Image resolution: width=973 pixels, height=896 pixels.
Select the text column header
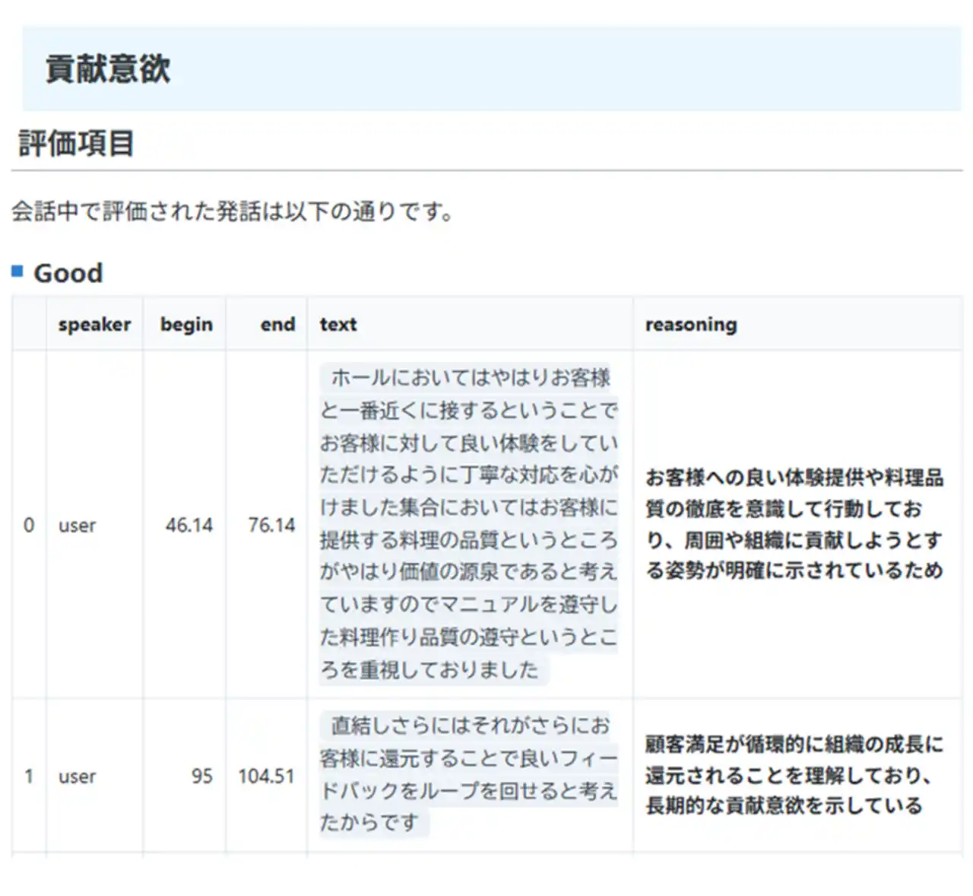click(338, 325)
